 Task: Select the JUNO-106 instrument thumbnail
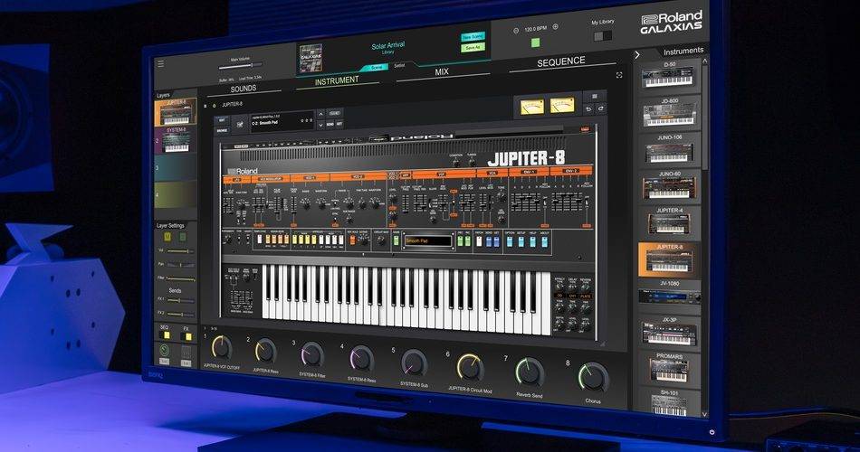point(669,151)
